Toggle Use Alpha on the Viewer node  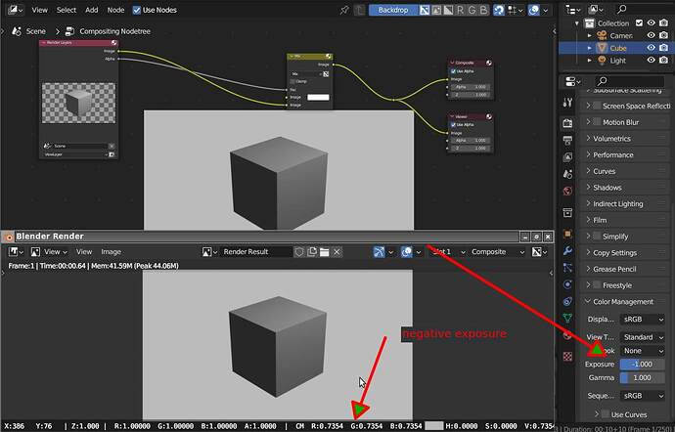(x=453, y=124)
